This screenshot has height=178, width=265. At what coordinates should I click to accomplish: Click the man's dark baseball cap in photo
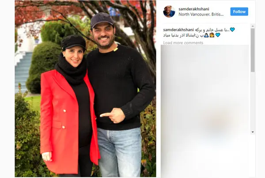tap(102, 20)
